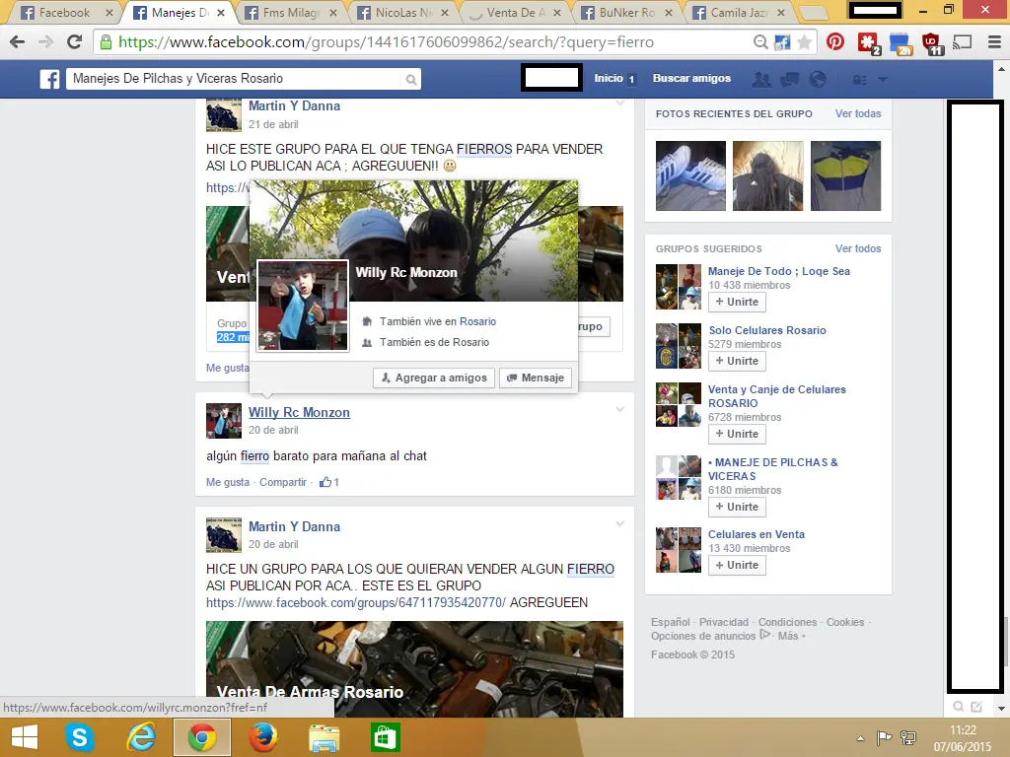Screen dimensions: 1010x757
Task: Click the Chromecast extension icon
Action: [x=961, y=41]
